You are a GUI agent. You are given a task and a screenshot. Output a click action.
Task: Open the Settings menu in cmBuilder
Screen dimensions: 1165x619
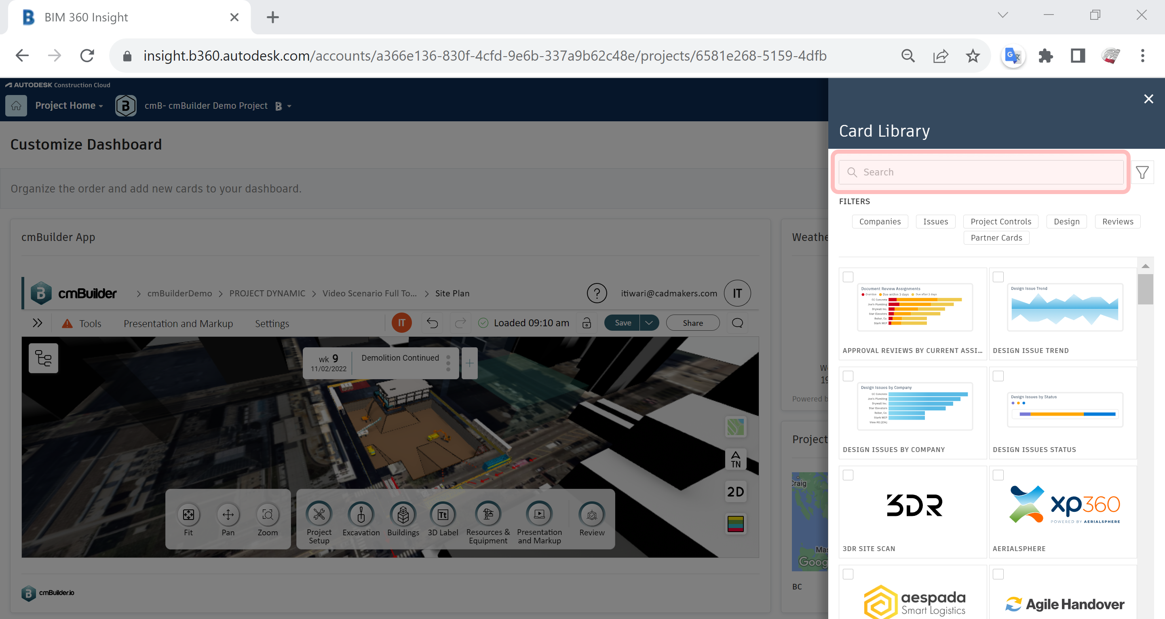click(x=272, y=323)
